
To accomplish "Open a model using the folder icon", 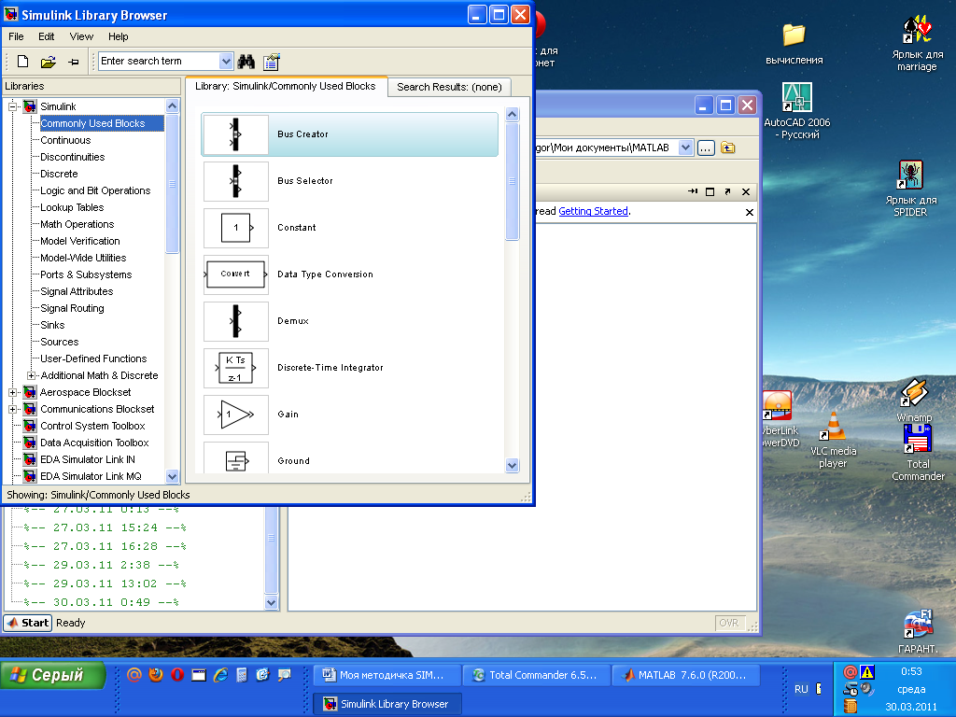I will click(49, 62).
